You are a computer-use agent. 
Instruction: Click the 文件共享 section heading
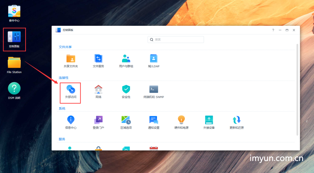click(65, 47)
